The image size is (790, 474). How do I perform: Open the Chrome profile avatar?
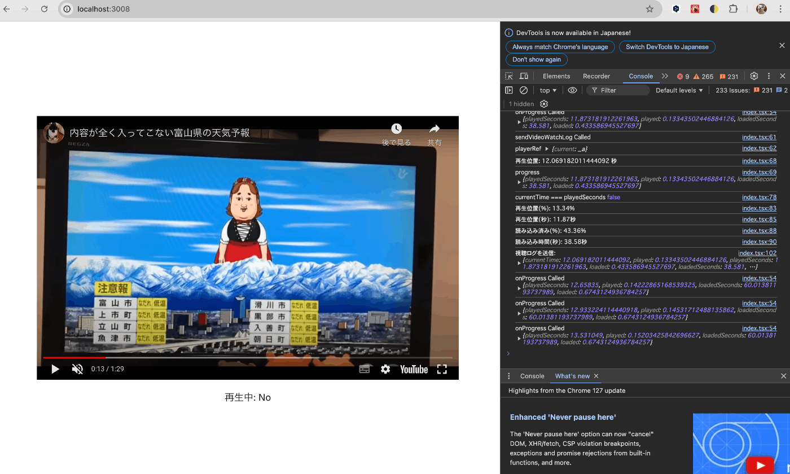pos(761,9)
